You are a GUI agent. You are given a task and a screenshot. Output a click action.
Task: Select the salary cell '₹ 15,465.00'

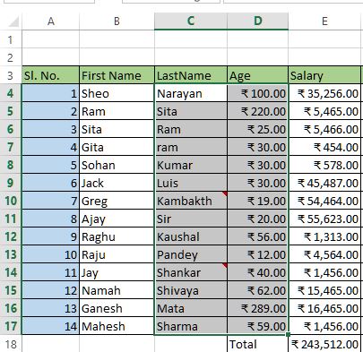tap(324, 290)
